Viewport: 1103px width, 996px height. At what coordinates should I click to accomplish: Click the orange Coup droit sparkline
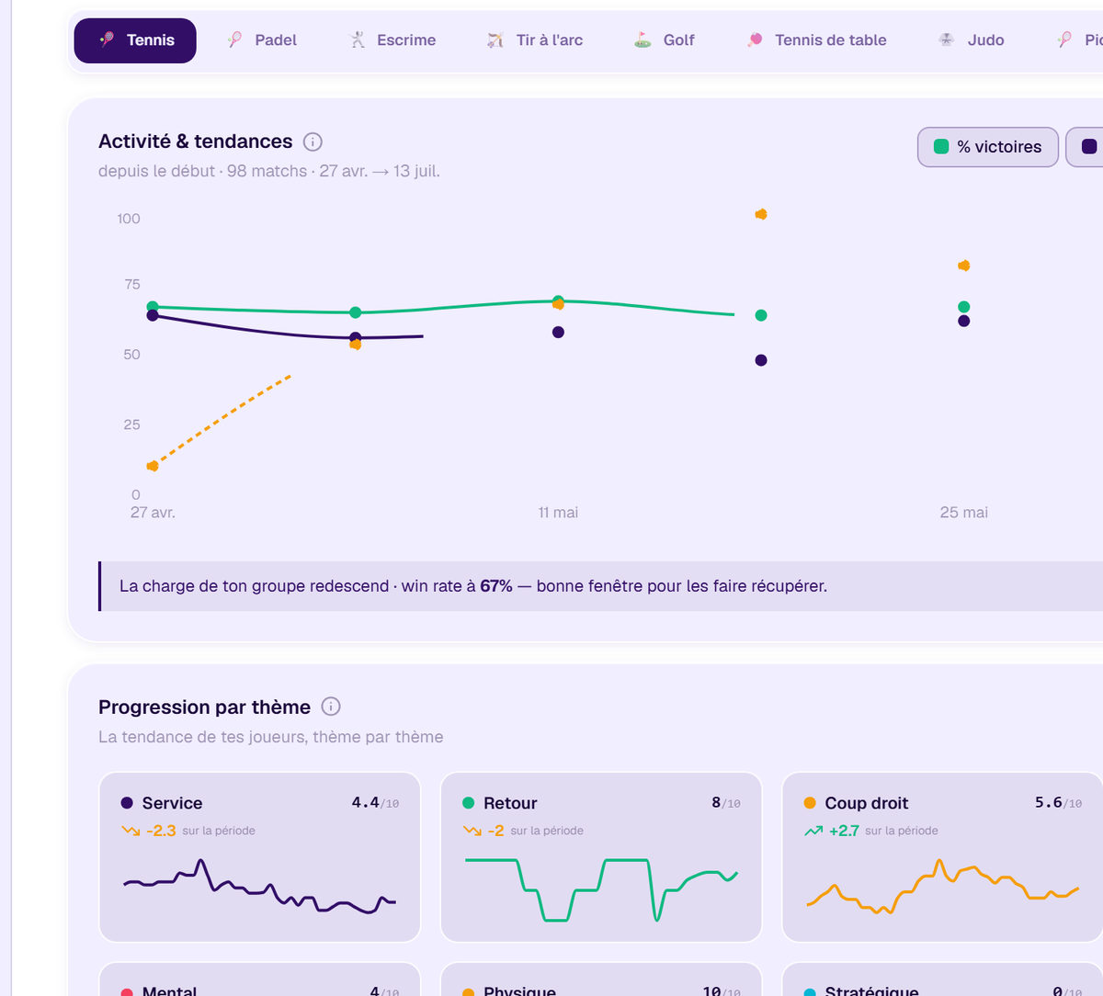point(943,887)
